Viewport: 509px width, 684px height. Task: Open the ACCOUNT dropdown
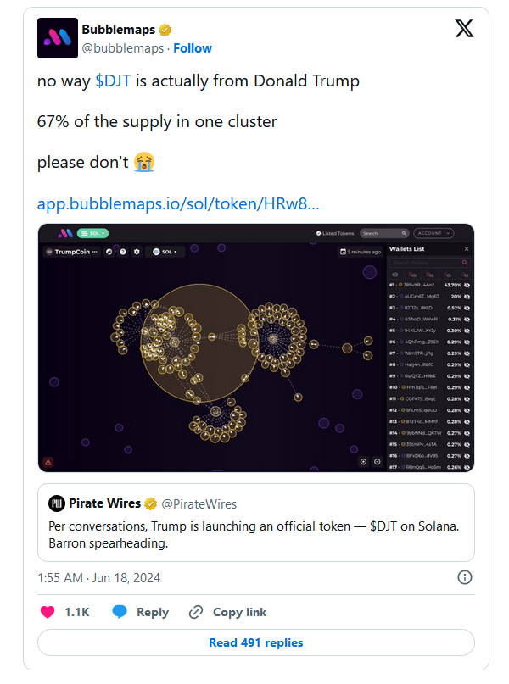pyautogui.click(x=433, y=233)
